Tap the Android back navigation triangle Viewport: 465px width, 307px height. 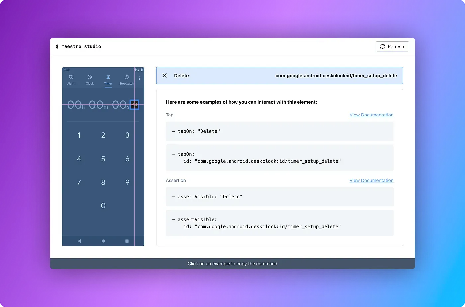79,241
